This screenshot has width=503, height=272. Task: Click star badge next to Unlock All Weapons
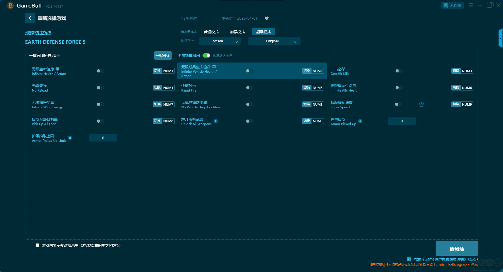215,121
